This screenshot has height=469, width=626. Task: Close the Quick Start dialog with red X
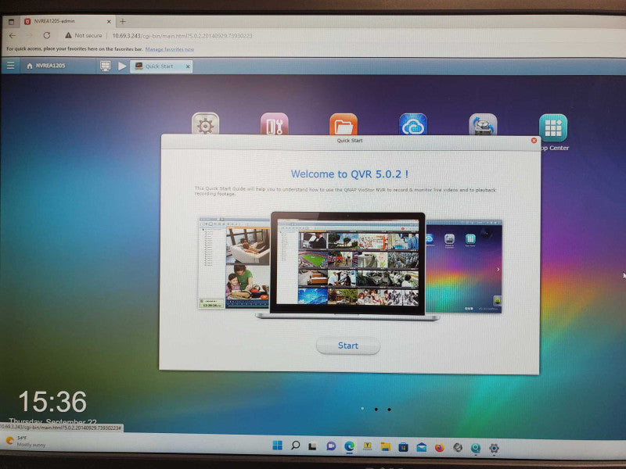coord(534,141)
